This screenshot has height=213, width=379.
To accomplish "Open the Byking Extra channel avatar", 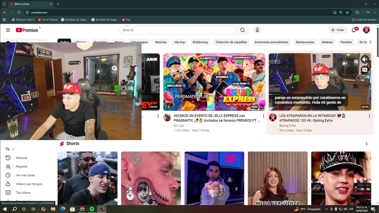I will point(273,117).
